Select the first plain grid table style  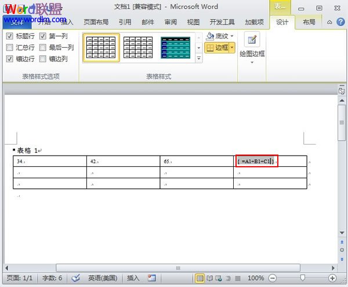point(101,48)
